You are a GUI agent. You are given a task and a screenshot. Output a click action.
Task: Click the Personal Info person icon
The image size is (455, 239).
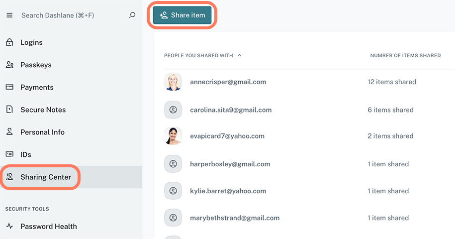coord(9,132)
